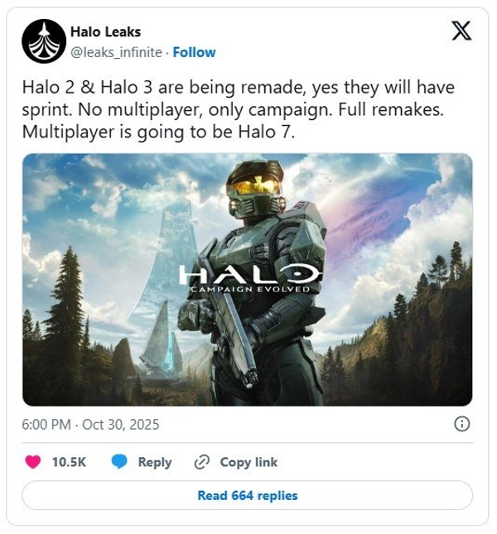Click the blue reply speech bubble icon

(x=119, y=462)
